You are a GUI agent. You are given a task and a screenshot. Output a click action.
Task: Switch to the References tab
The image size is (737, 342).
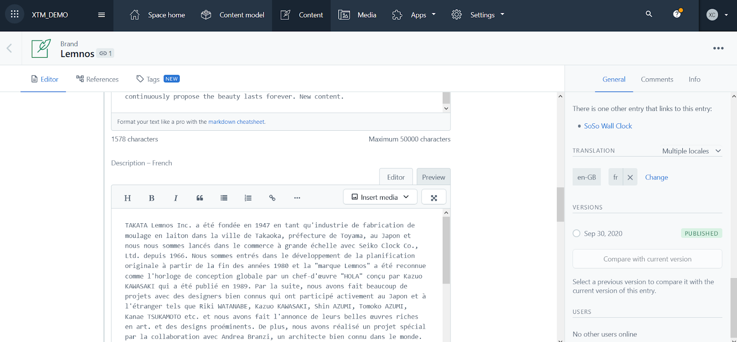coord(98,79)
